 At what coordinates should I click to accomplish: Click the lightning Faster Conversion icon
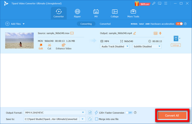pos(96,113)
